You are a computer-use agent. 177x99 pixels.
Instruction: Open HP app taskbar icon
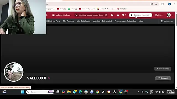point(92,92)
